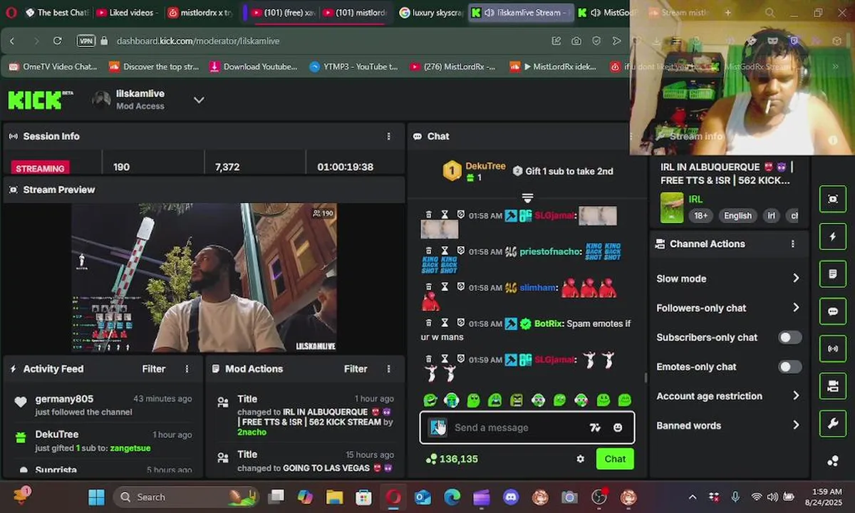Open the lightning bolt activity sidebar icon

832,237
